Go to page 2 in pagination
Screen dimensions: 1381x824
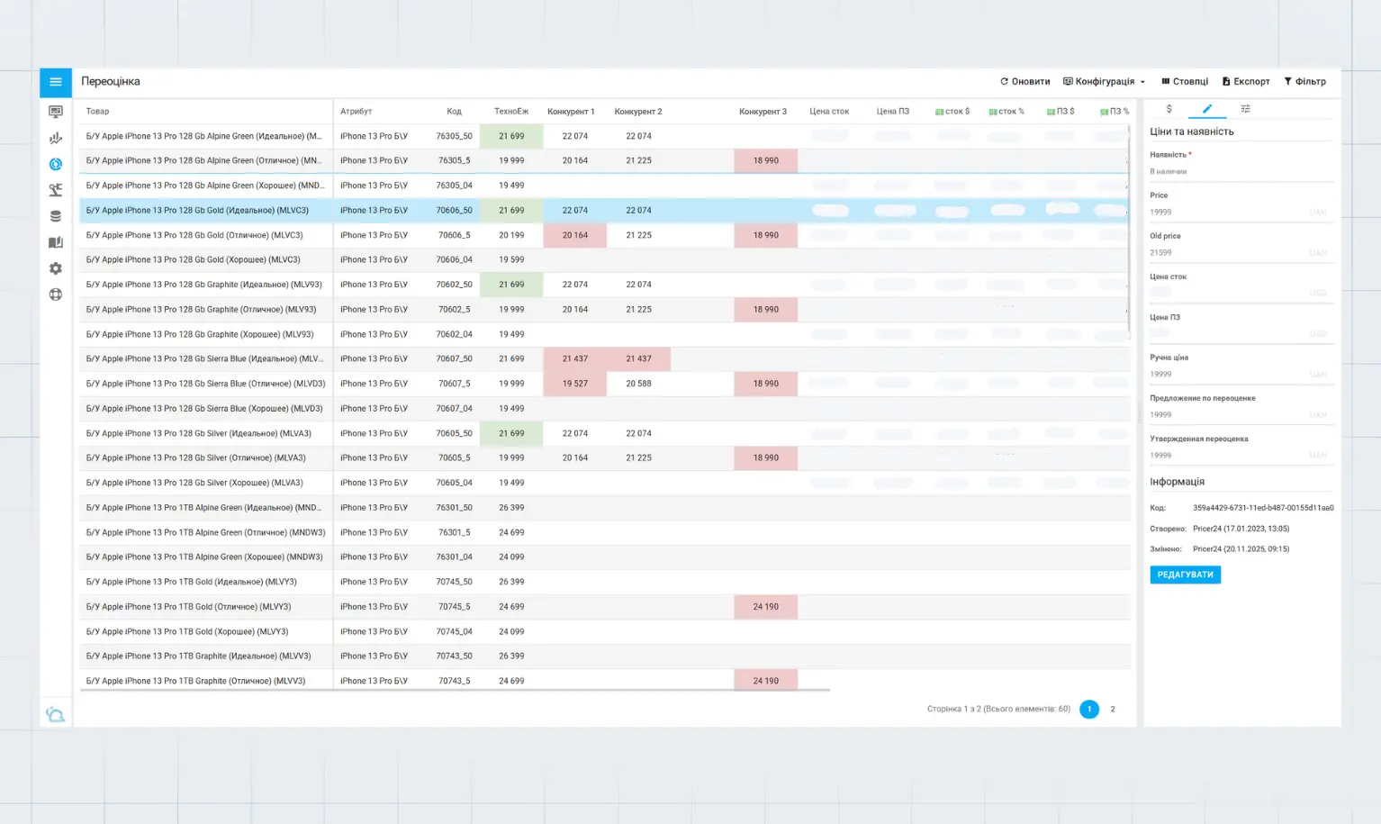click(1113, 710)
